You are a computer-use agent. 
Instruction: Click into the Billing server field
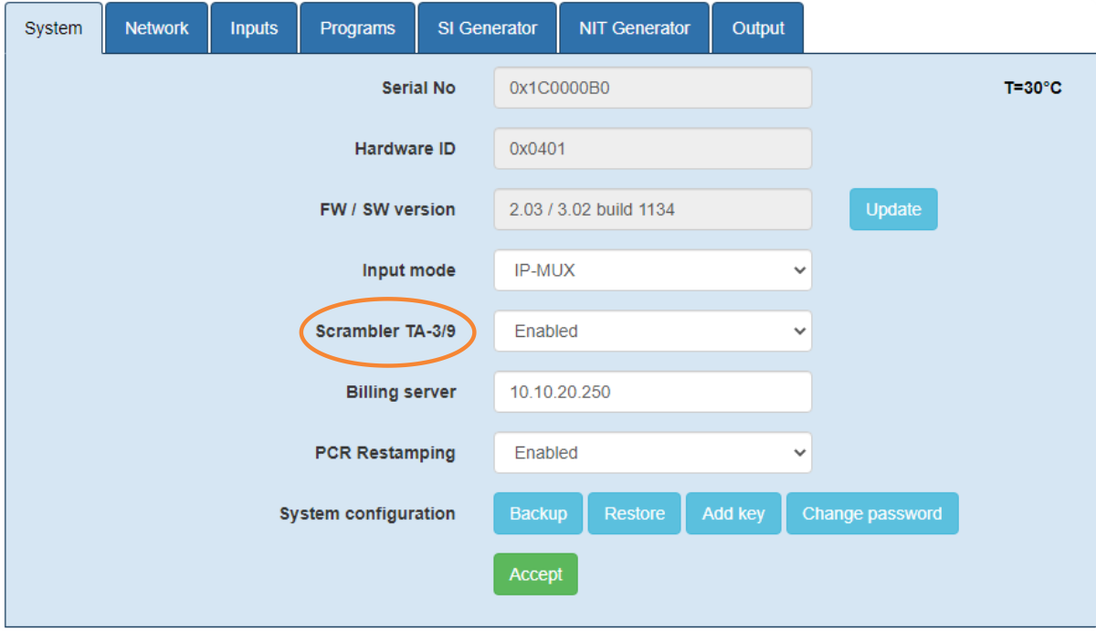click(652, 393)
